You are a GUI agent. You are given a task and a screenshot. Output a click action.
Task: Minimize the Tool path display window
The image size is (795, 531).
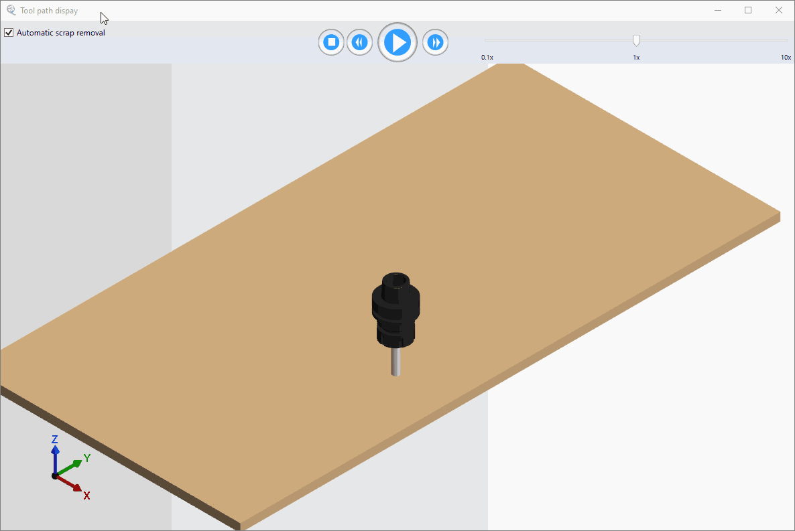coord(718,10)
